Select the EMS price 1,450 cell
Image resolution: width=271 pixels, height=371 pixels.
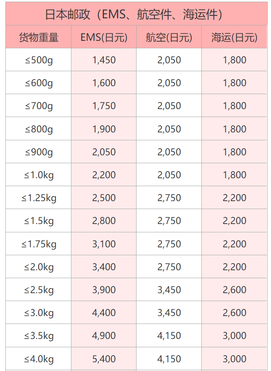point(104,60)
